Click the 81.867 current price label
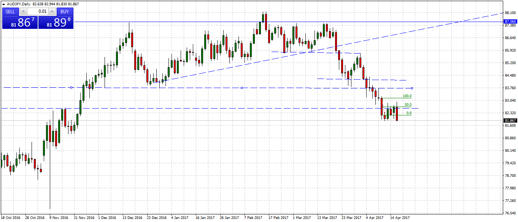The width and height of the screenshot is (518, 222). [x=510, y=120]
